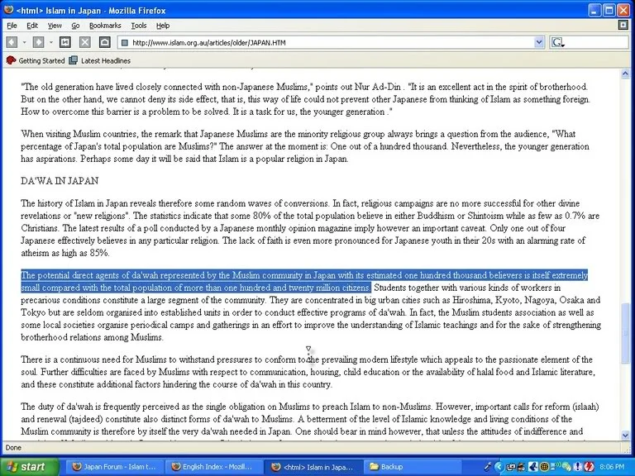The image size is (635, 476).
Task: Open the Help menu
Action: [163, 26]
